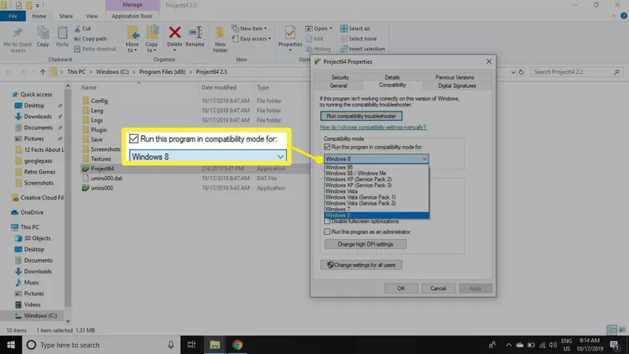Click Change high DPI settings button

click(x=365, y=244)
